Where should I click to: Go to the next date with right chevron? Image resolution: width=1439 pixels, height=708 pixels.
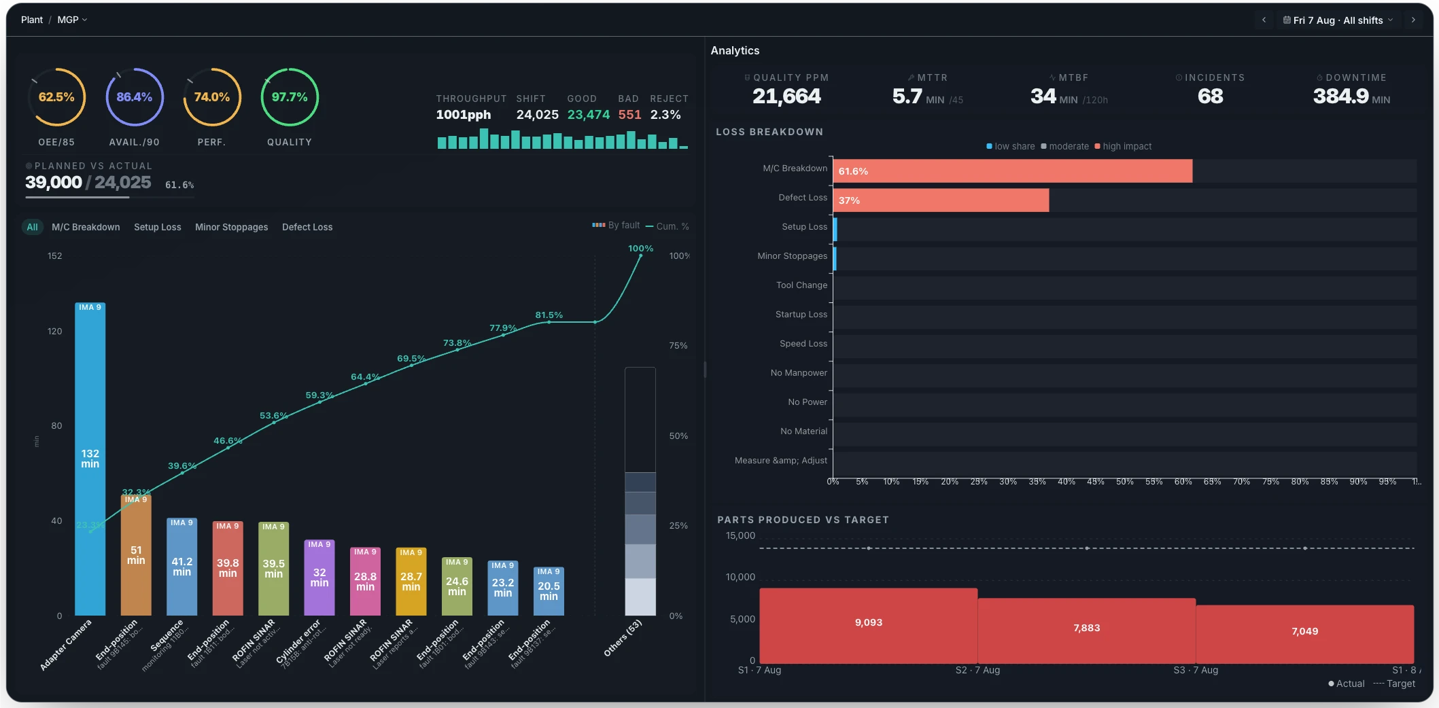pos(1413,20)
